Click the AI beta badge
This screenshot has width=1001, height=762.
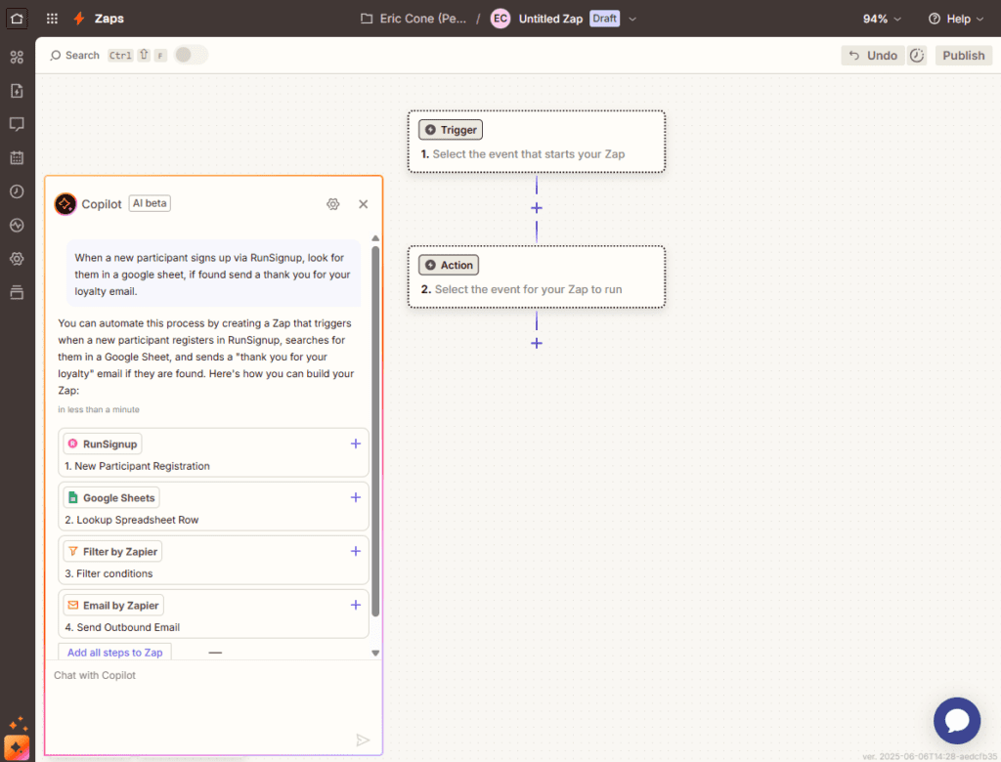click(150, 203)
